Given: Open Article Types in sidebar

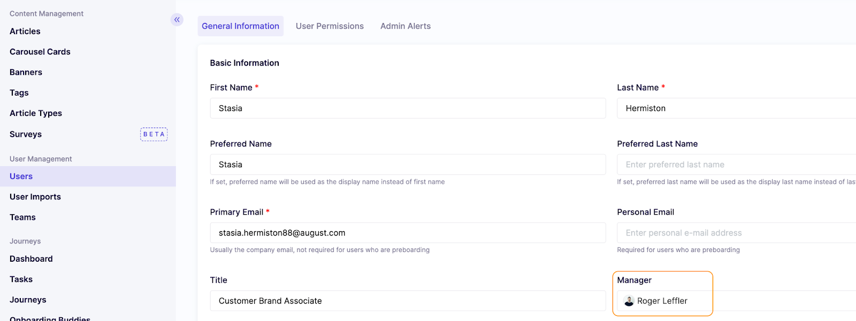Looking at the screenshot, I should (36, 113).
